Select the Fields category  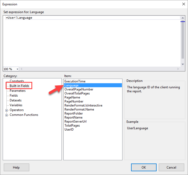click(x=14, y=96)
